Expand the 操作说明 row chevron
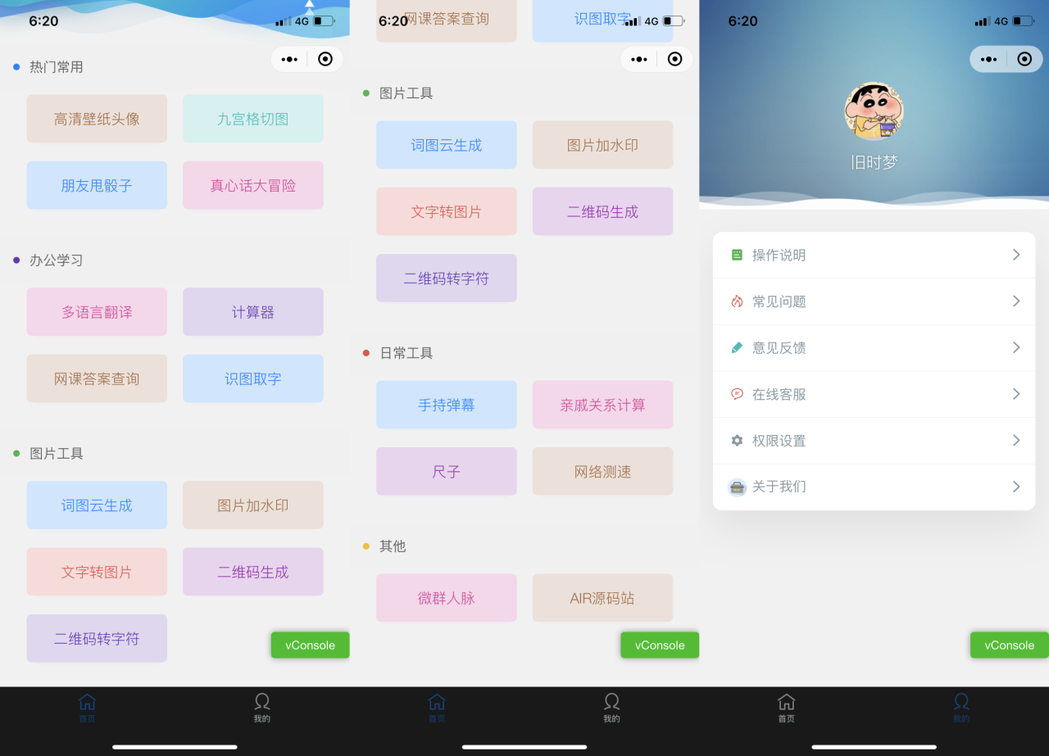Image resolution: width=1049 pixels, height=756 pixels. coord(1016,255)
